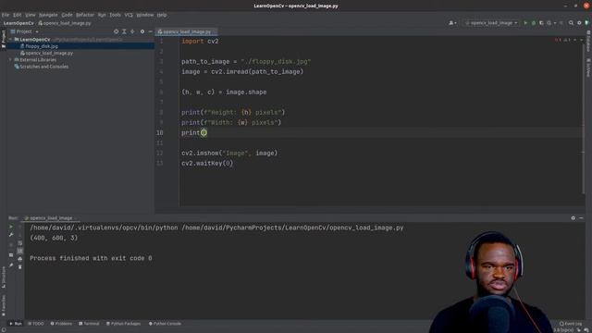The image size is (592, 333).
Task: Open Search Everywhere magnifier icon
Action: pyautogui.click(x=571, y=23)
